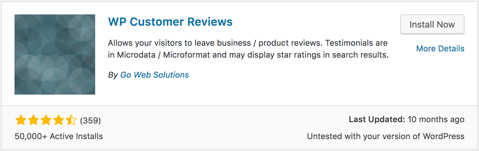Click the 'Untested with your version' notice
The height and width of the screenshot is (151, 479).
386,136
